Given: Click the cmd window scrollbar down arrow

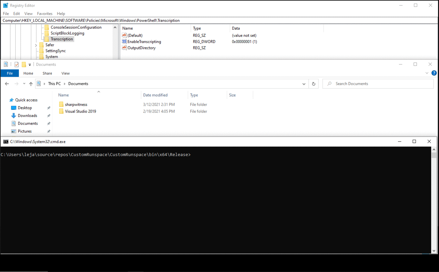Looking at the screenshot, I should tap(434, 251).
